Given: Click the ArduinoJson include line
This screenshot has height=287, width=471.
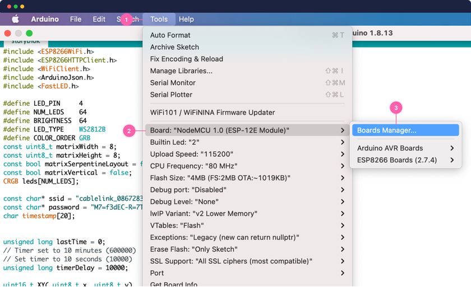Looking at the screenshot, I should (x=49, y=78).
